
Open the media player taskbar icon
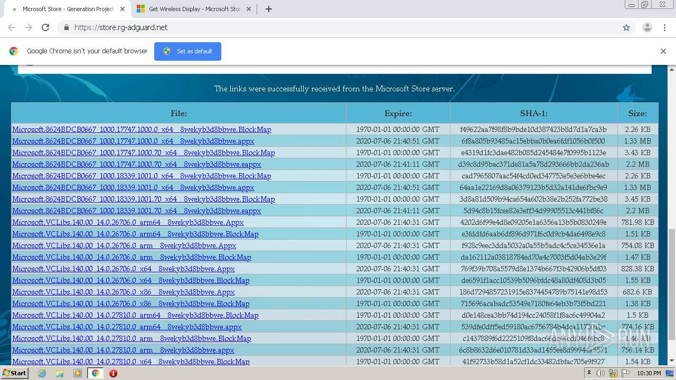click(78, 373)
